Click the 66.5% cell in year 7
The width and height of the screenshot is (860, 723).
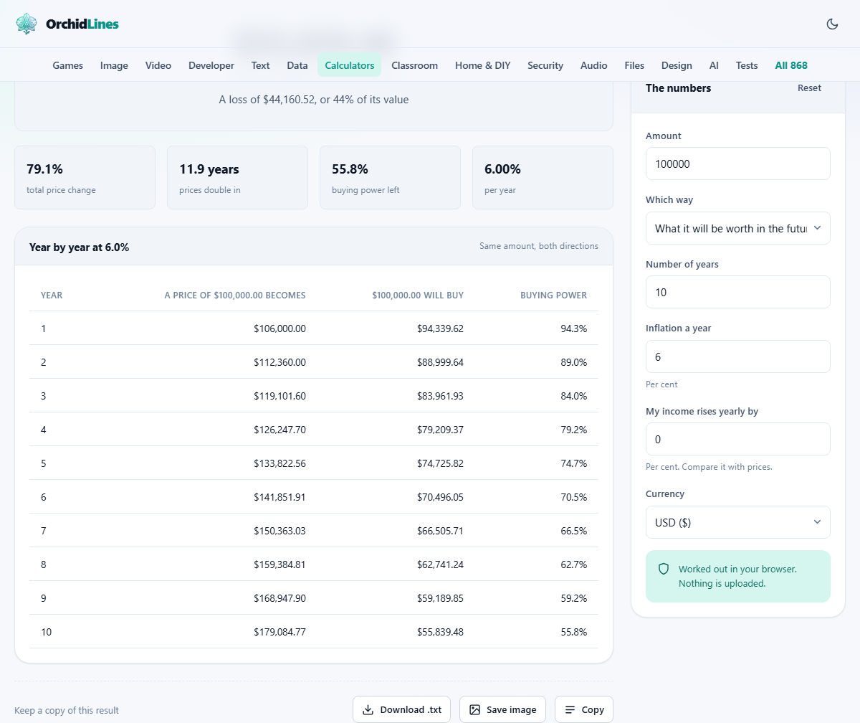[573, 531]
